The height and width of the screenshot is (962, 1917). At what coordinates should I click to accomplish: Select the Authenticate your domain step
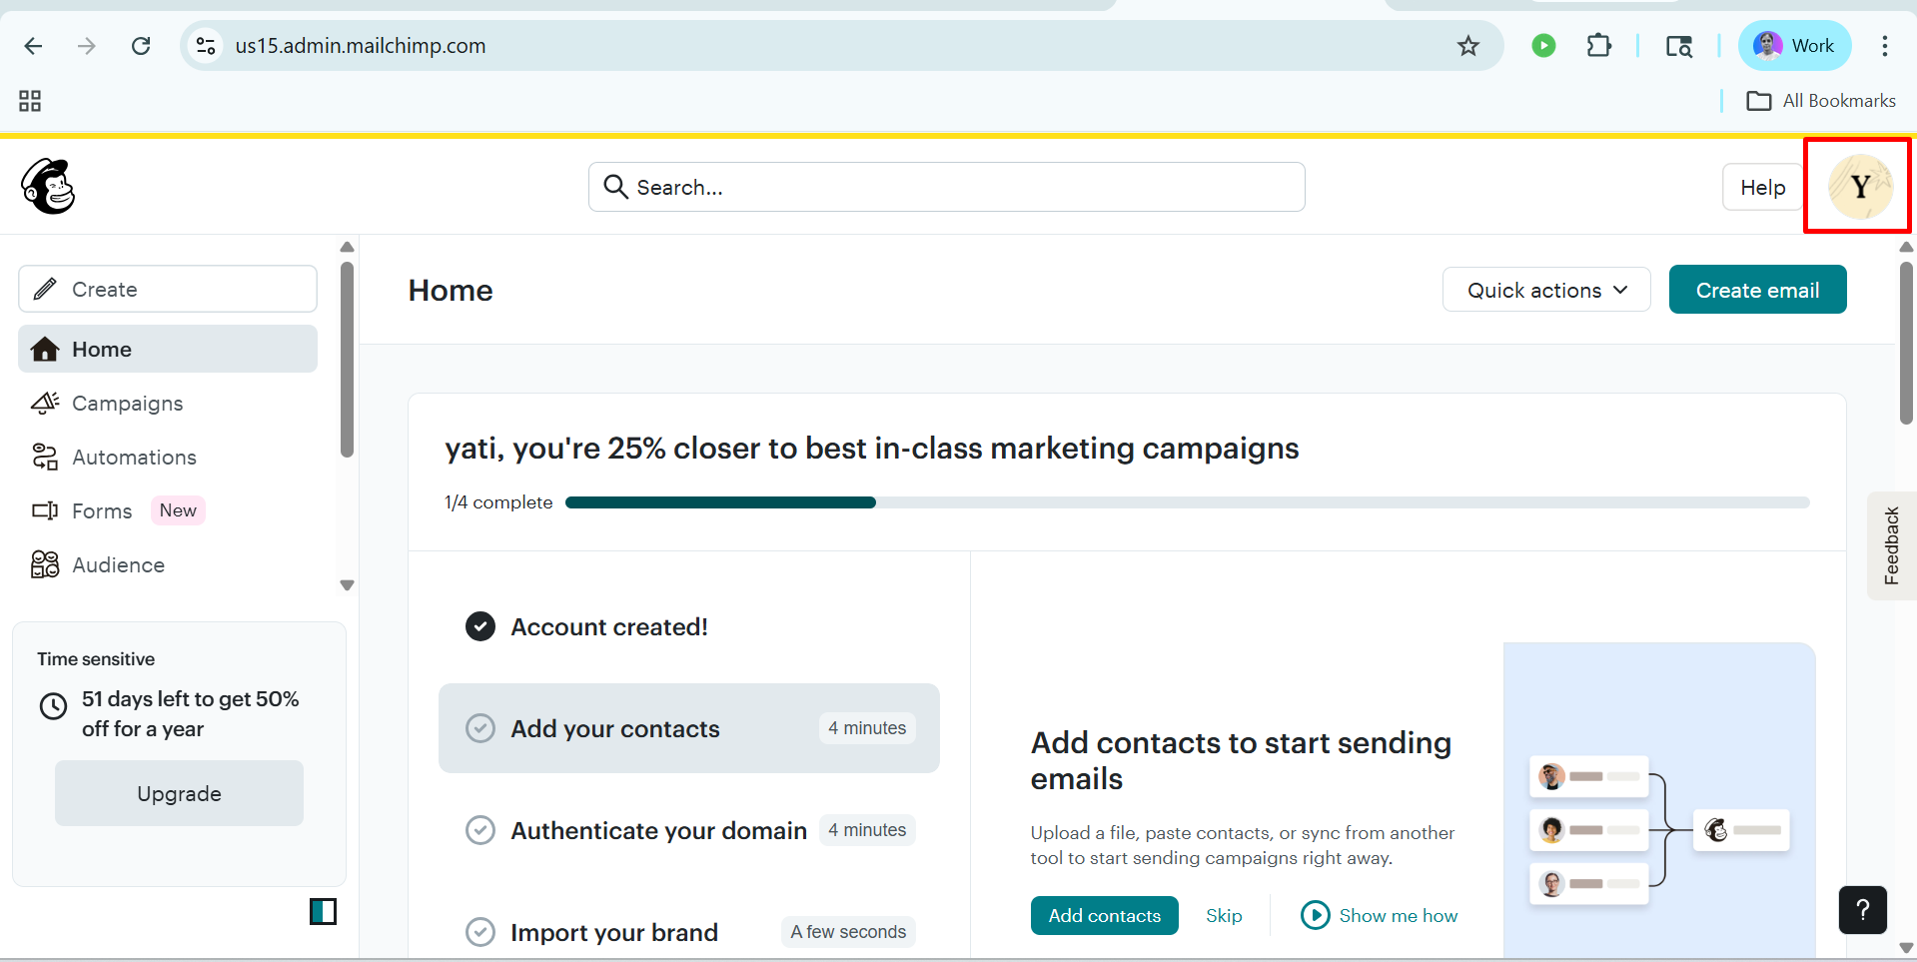coord(689,830)
